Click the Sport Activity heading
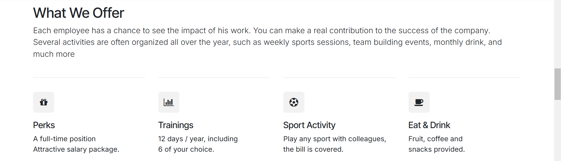561x161 pixels. click(309, 125)
